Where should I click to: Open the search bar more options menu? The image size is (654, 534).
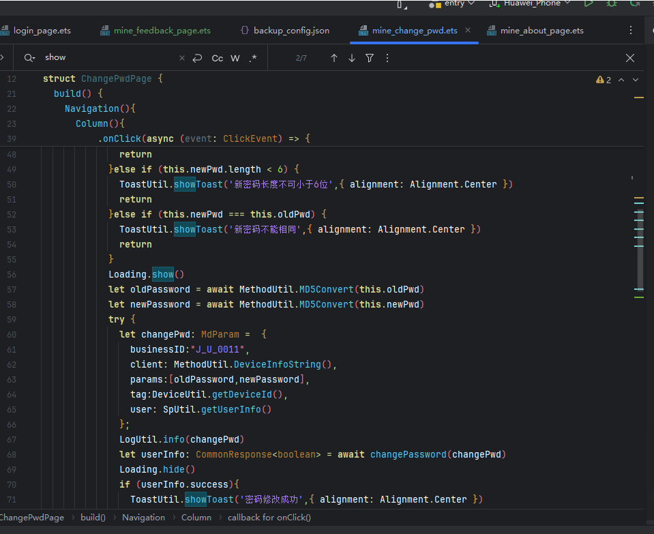coord(387,58)
